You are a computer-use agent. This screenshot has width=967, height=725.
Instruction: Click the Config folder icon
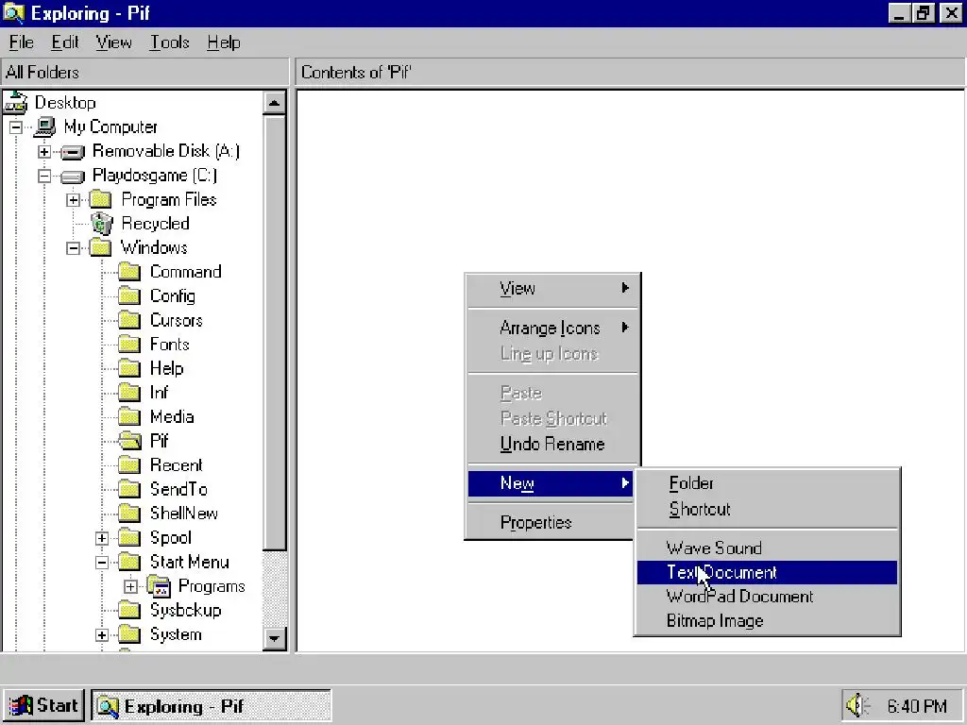[x=129, y=295]
